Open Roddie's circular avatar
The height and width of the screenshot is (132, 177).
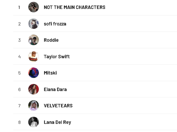click(33, 40)
